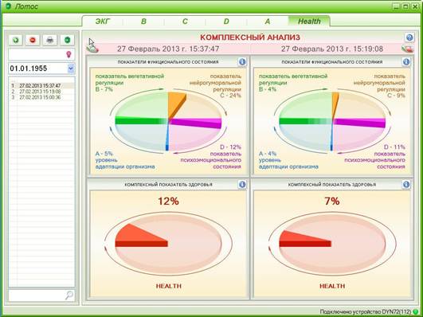This screenshot has height=317, width=423.
Task: Click the left session icon beside 15:37:47
Action: [92, 49]
